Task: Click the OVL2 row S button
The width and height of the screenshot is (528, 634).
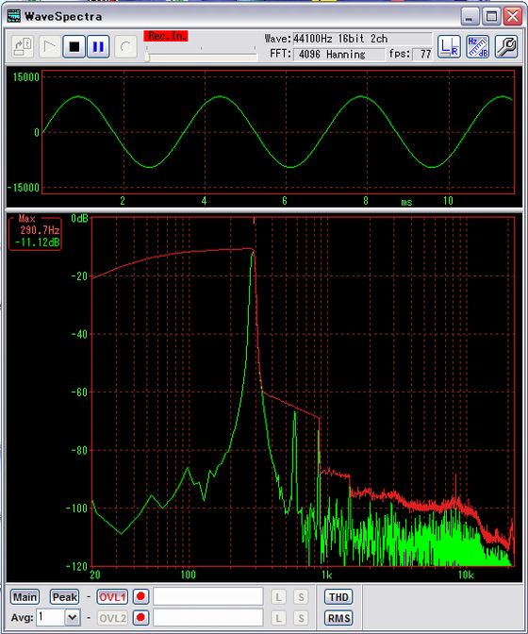Action: click(301, 618)
